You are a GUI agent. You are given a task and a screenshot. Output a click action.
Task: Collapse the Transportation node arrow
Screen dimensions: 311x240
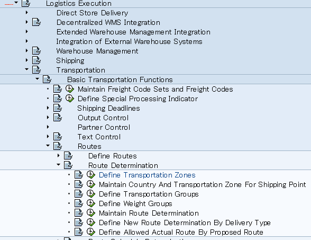(x=27, y=69)
